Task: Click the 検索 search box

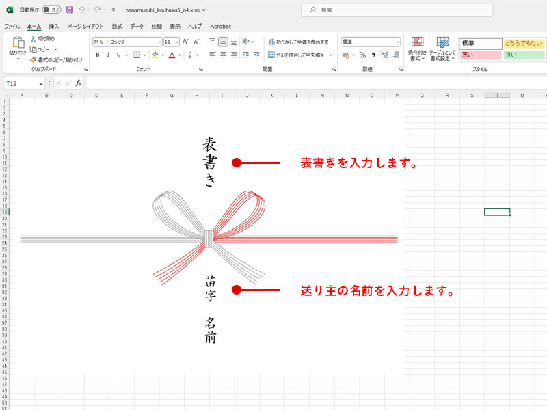Action: 397,10
